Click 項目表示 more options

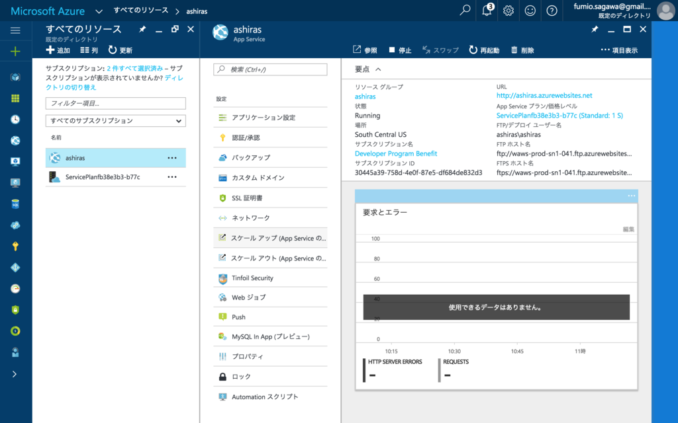click(619, 50)
